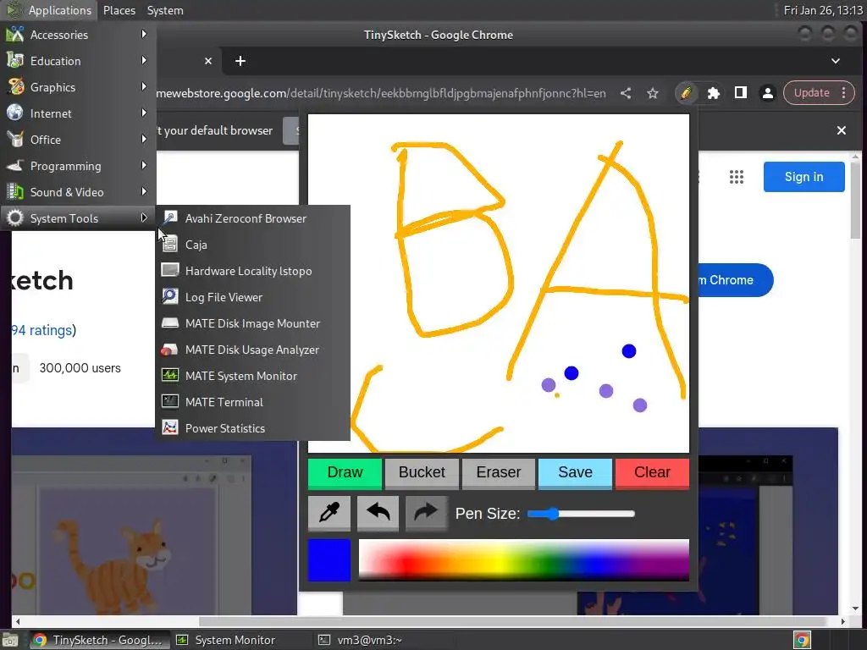Image resolution: width=867 pixels, height=650 pixels.
Task: Save the sketch
Action: click(575, 473)
